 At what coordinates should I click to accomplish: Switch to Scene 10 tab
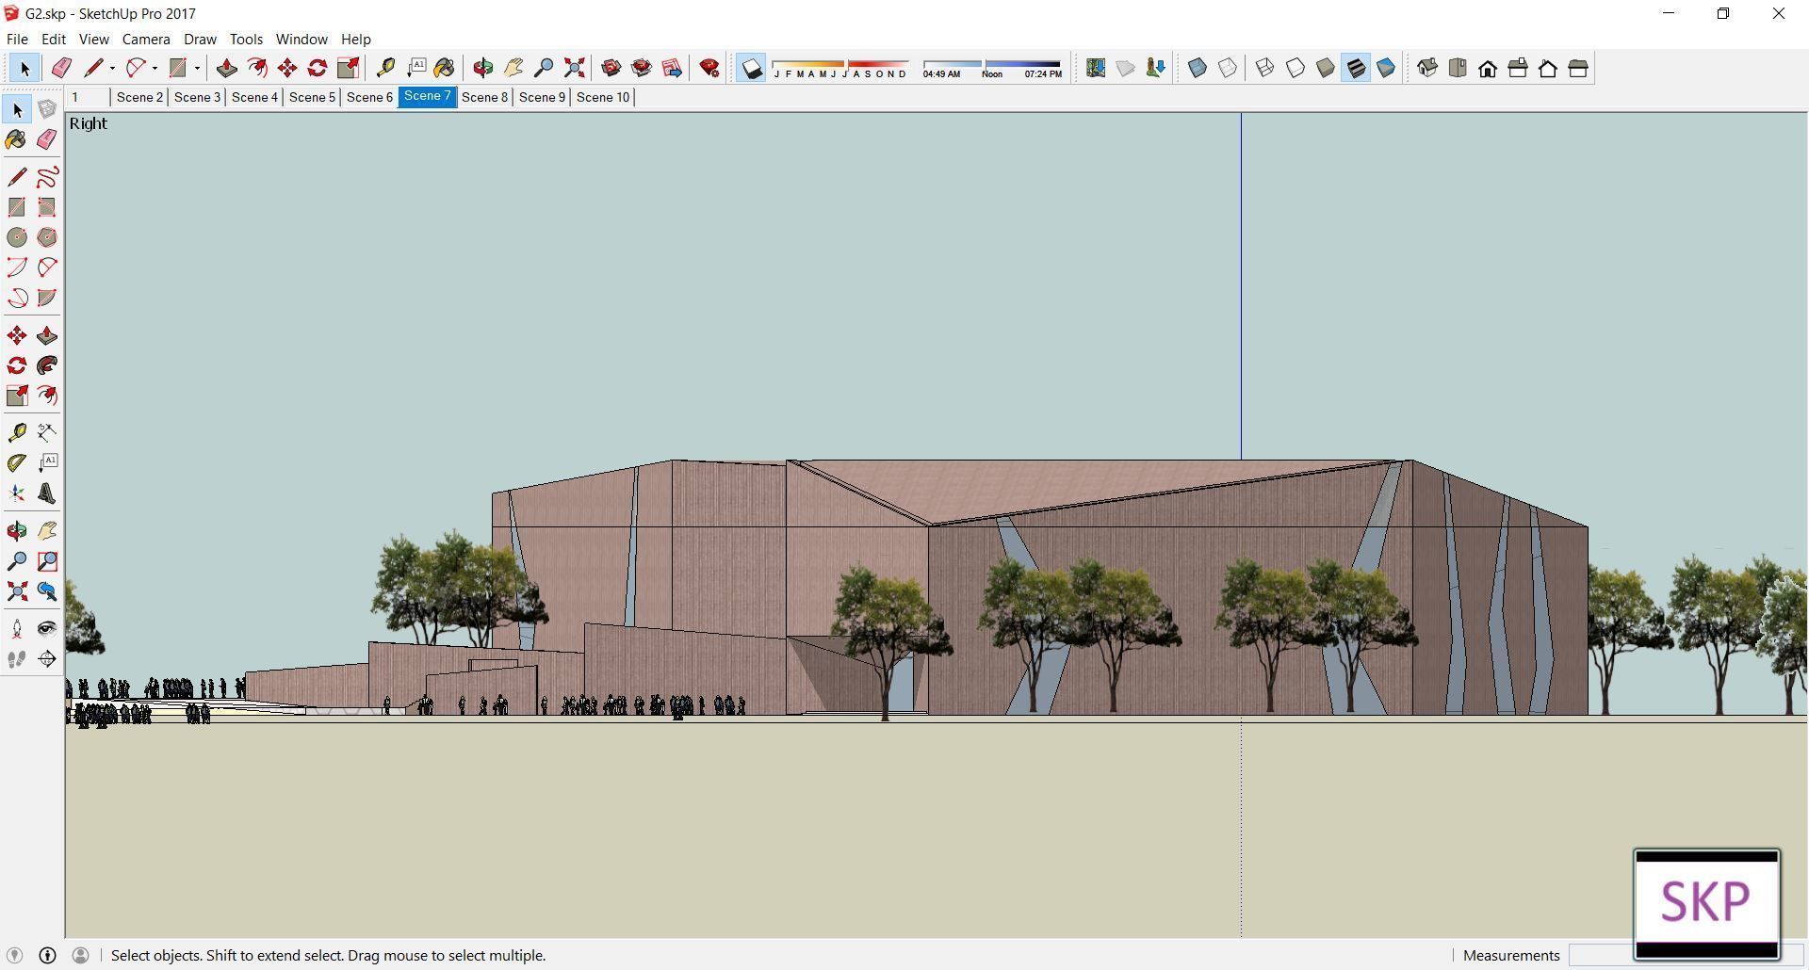[x=603, y=97]
